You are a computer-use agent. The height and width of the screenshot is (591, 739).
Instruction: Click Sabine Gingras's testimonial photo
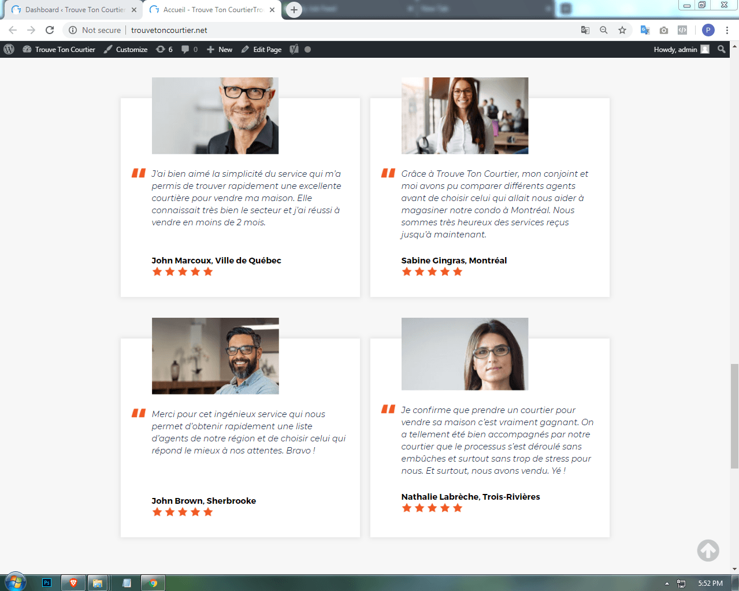coord(465,116)
